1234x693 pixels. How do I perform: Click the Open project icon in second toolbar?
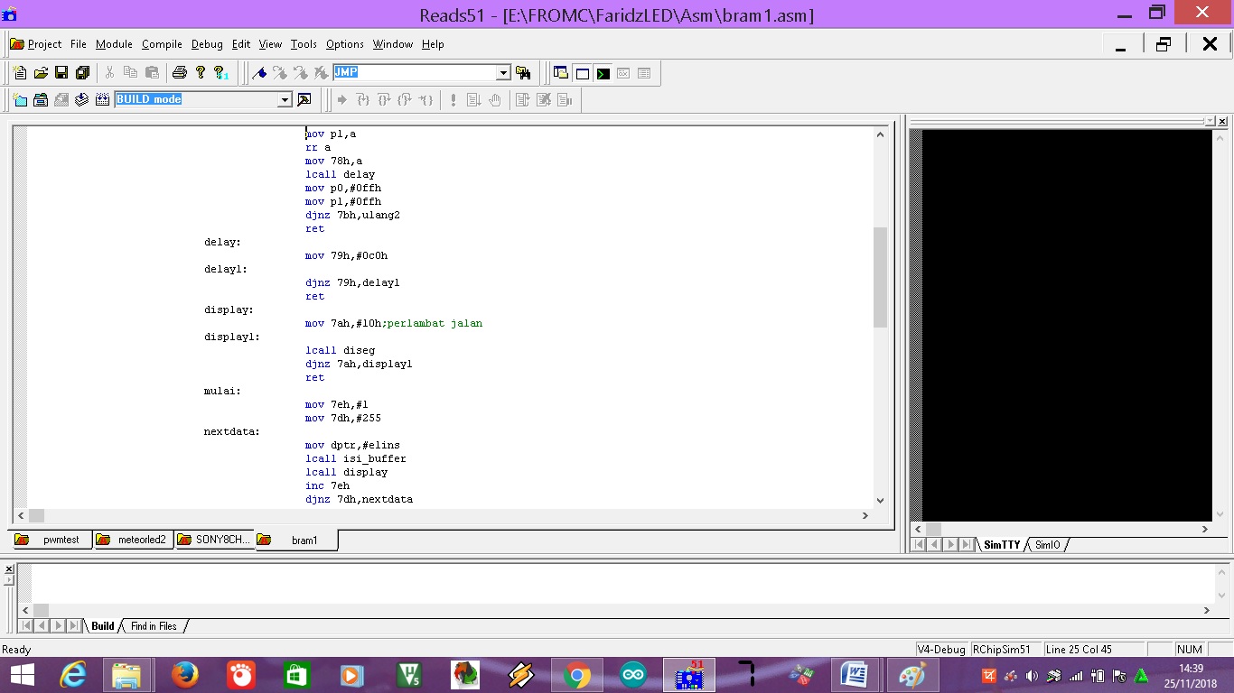[41, 99]
